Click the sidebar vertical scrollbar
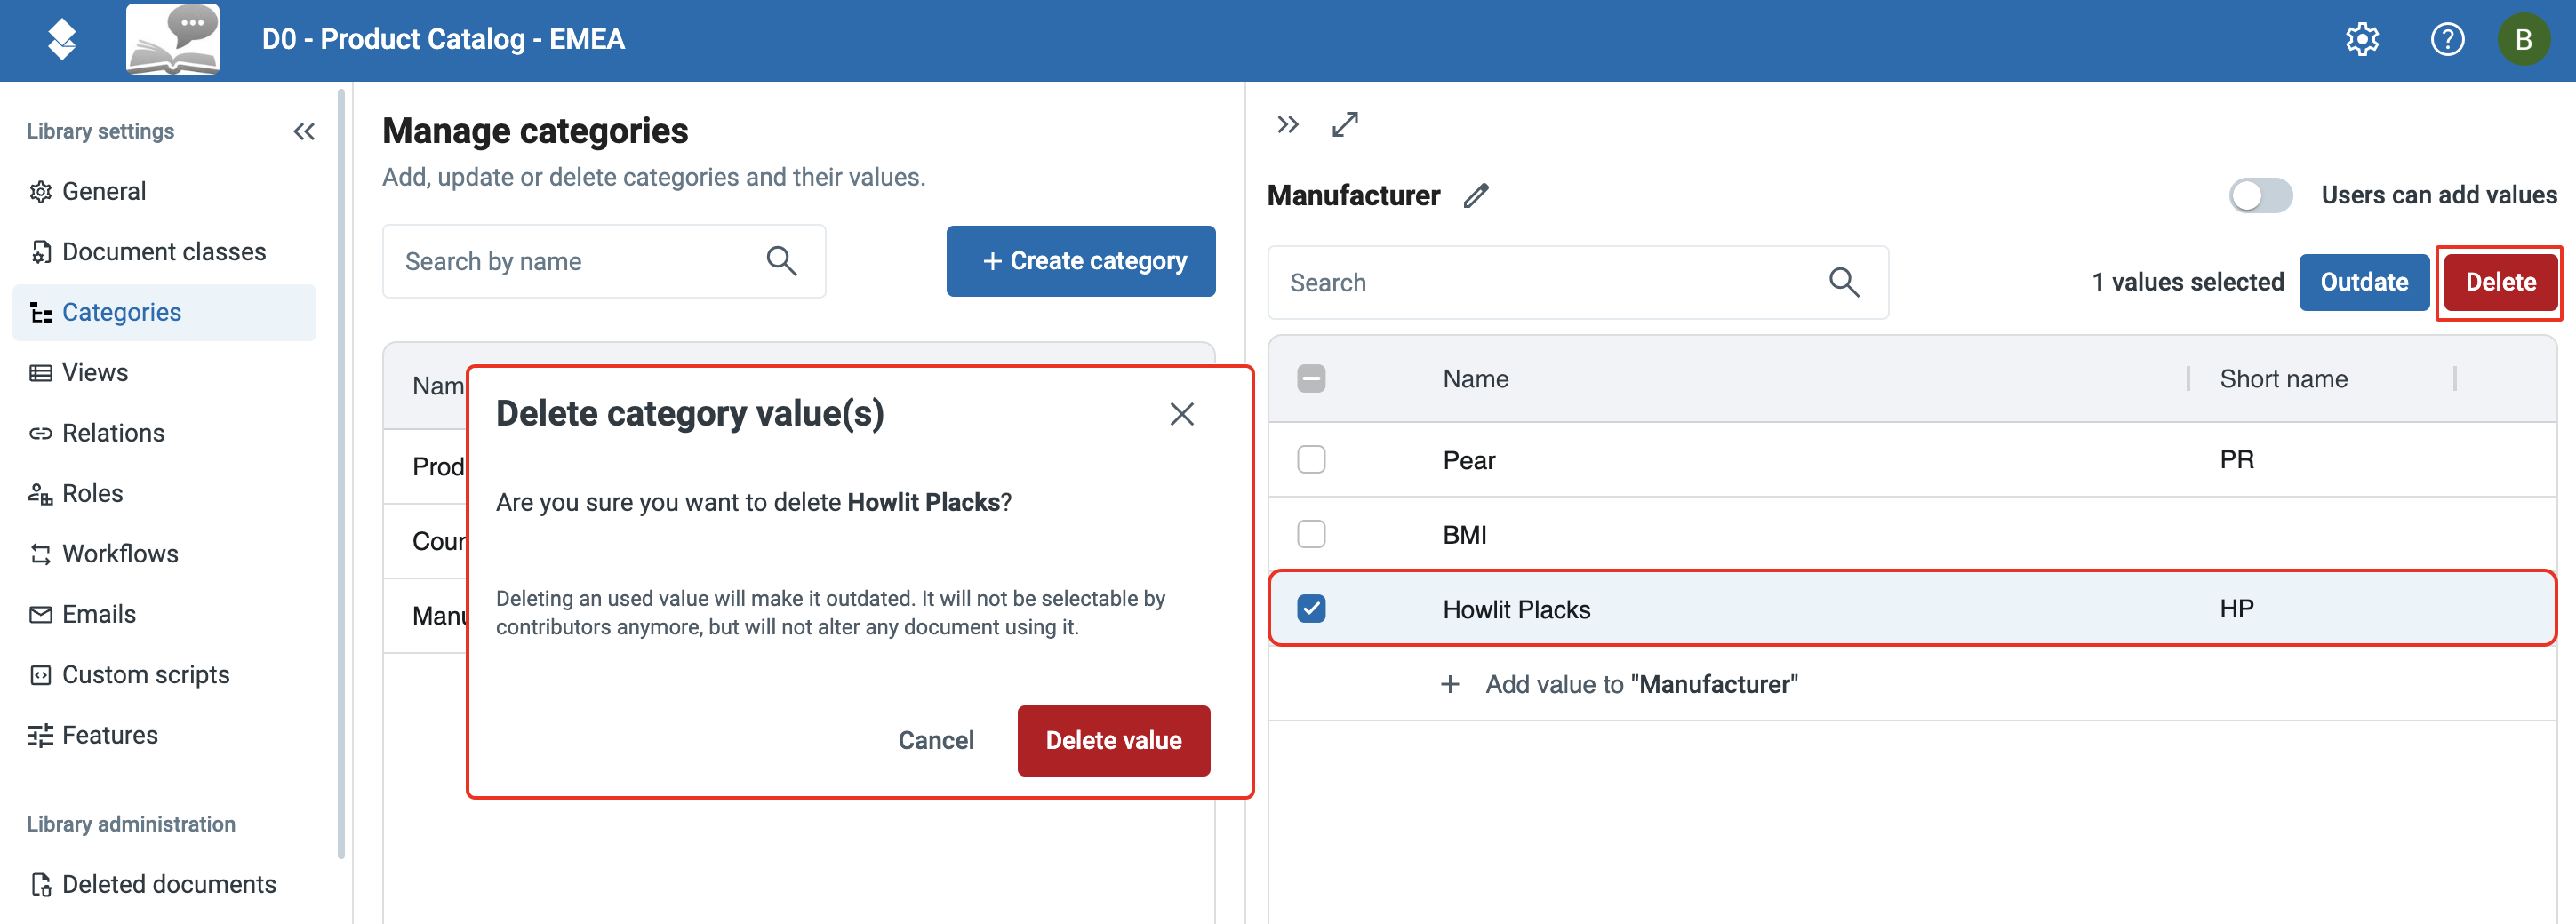Viewport: 2576px width, 924px height. point(342,474)
